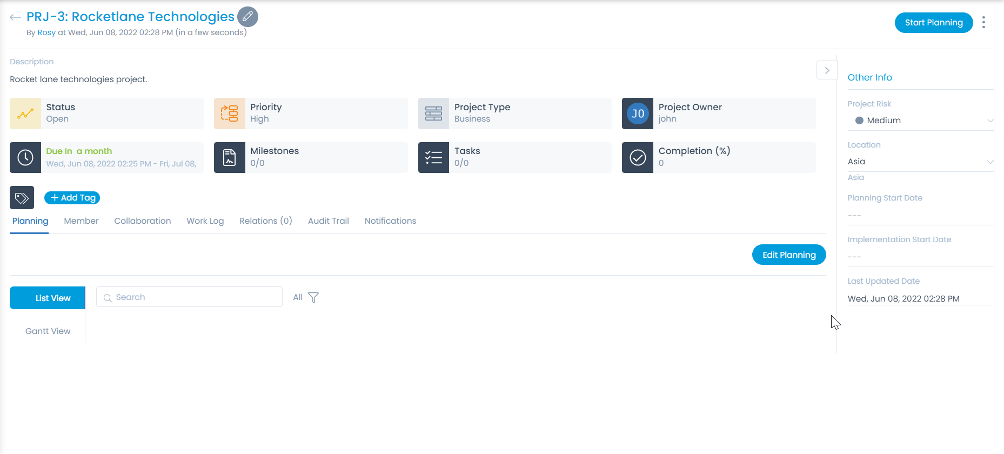Click the project owner name john
The image size is (1004, 454).
(667, 119)
